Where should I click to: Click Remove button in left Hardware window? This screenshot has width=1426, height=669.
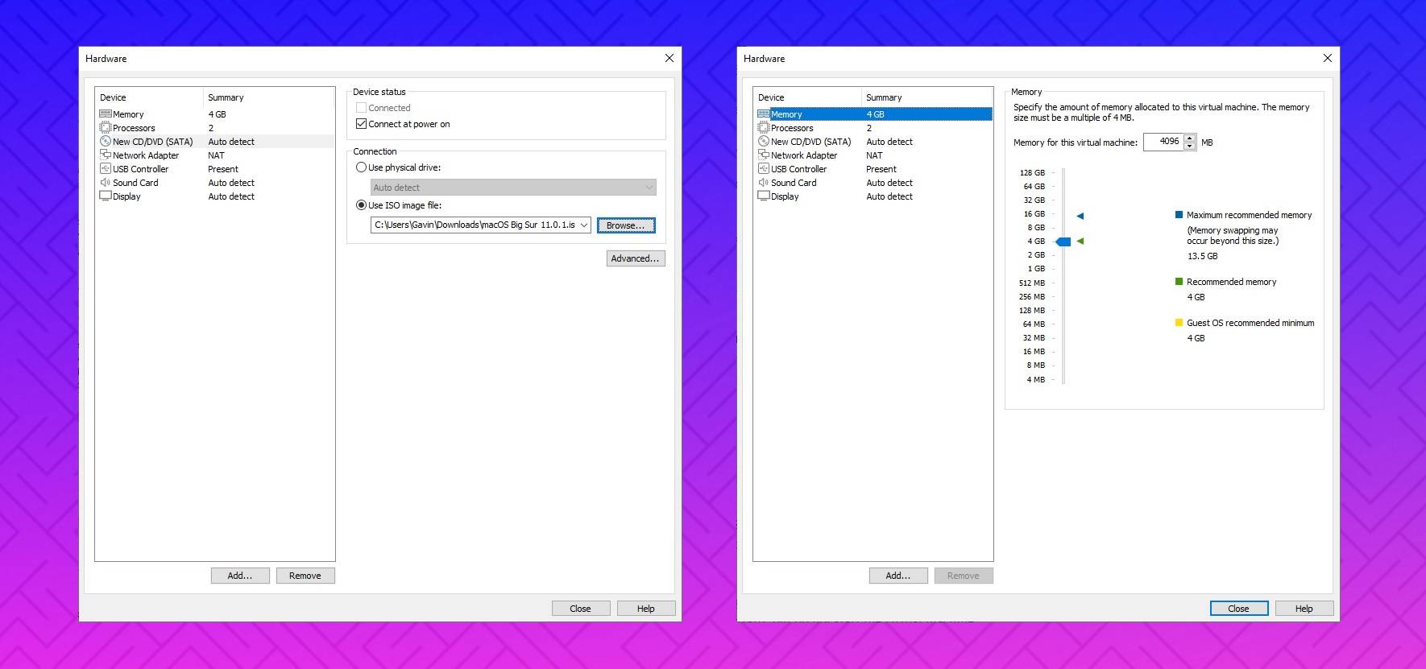click(305, 576)
